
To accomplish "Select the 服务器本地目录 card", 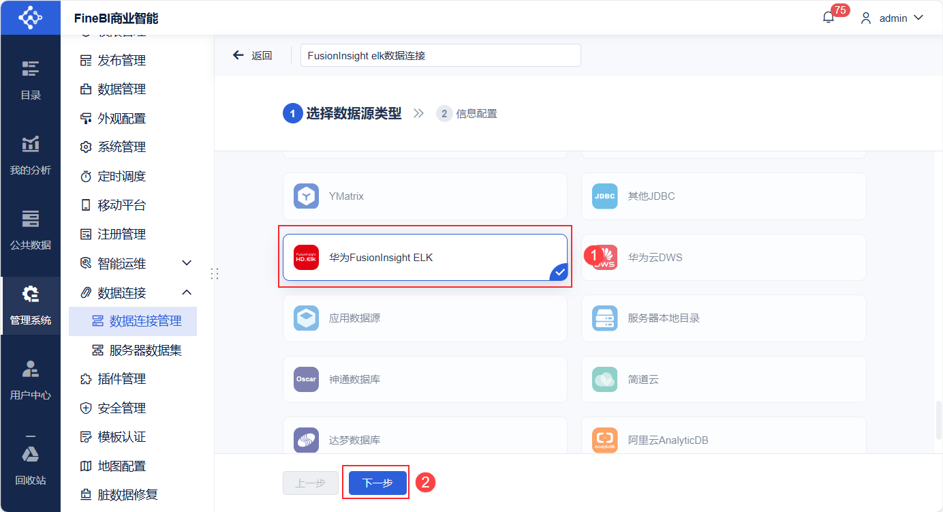I will [724, 318].
